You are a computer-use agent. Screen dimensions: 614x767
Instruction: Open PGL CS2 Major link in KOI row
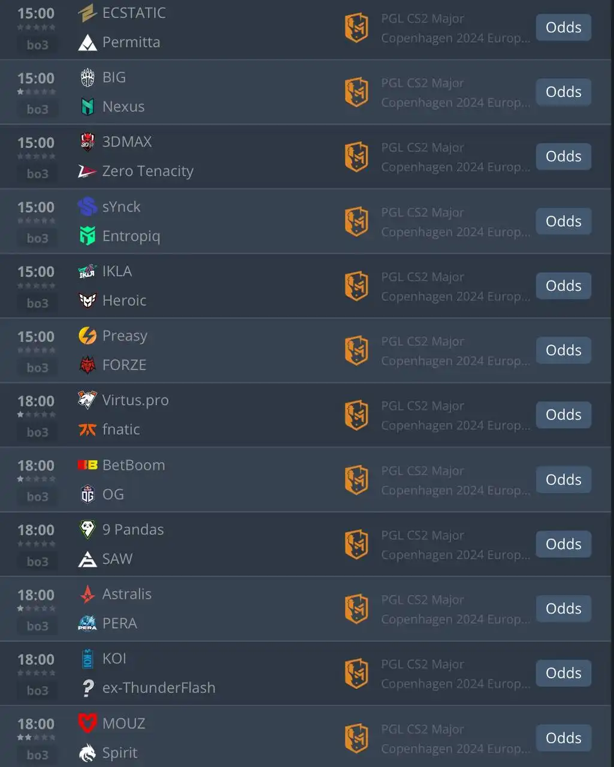(422, 664)
